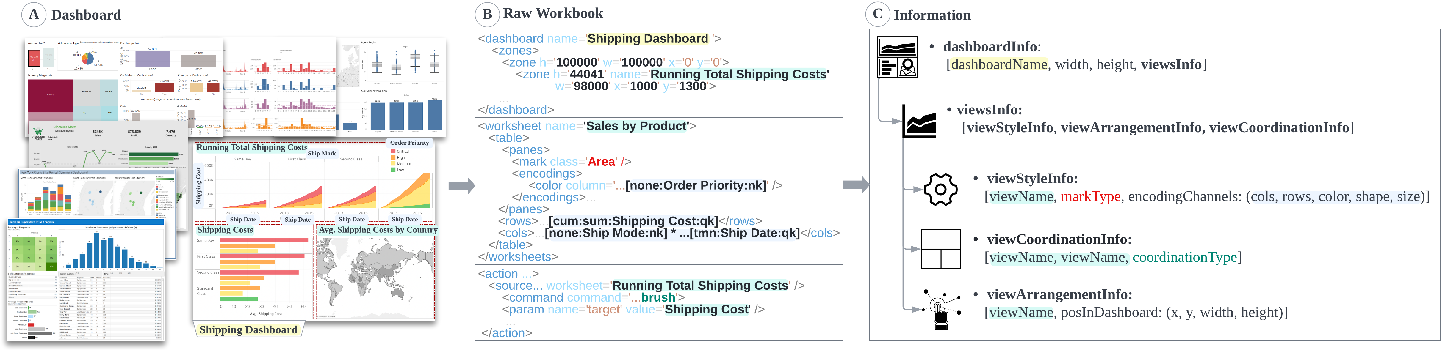Click the Shipping Costs bar chart title

pos(225,230)
